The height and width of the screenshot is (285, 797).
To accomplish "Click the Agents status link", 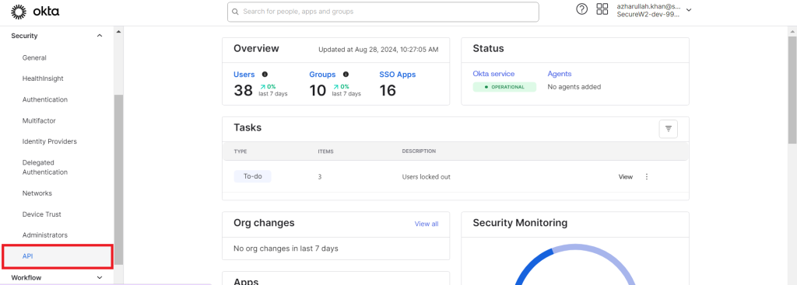I will pyautogui.click(x=559, y=74).
